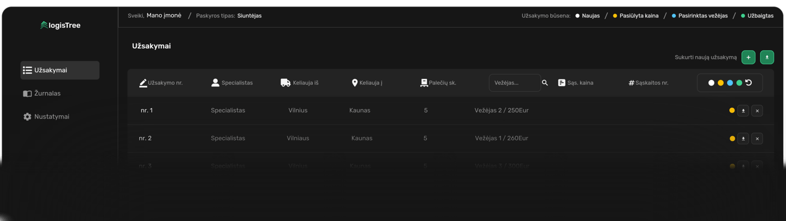Viewport: 786px width, 221px height.
Task: Download order nr. 1
Action: click(x=743, y=110)
